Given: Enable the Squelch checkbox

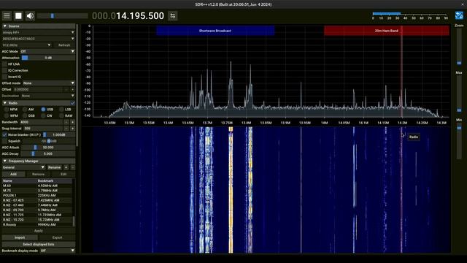Looking at the screenshot, I should [x=4, y=141].
